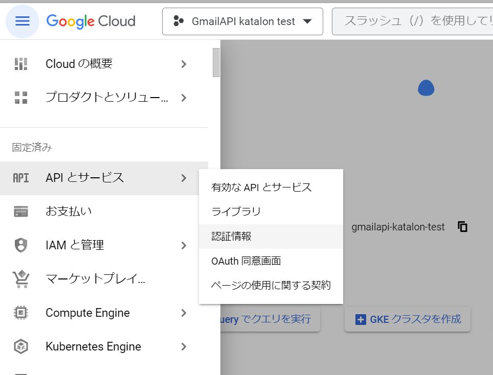Click the マーケットプレイス cart icon
Image resolution: width=493 pixels, height=375 pixels.
[21, 279]
